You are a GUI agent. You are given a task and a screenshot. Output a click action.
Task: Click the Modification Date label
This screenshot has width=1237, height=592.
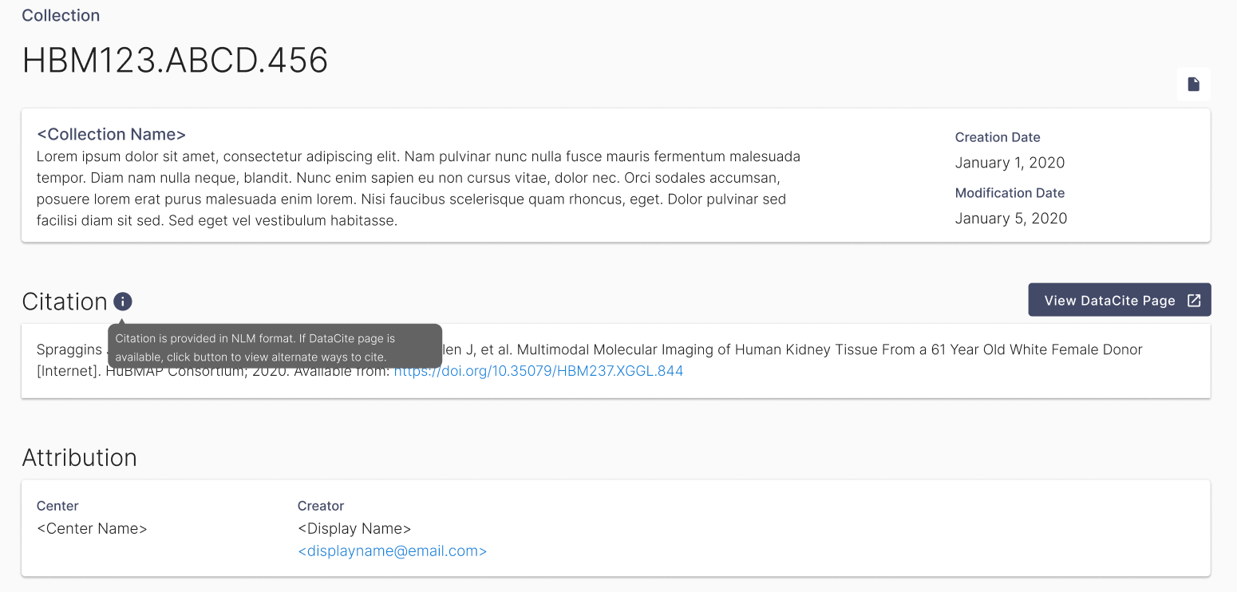coord(1010,192)
